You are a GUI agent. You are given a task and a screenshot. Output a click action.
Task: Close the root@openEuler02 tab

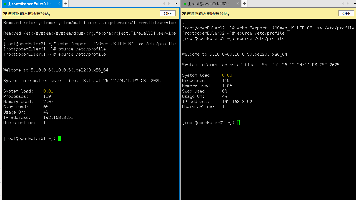click(237, 4)
